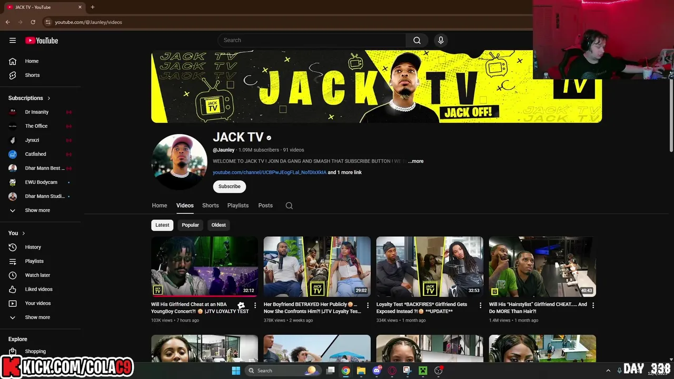The height and width of the screenshot is (379, 674).
Task: Open File Explorer from the taskbar
Action: (x=361, y=371)
